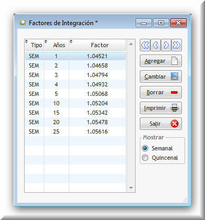Click the Años cell showing 10
This screenshot has height=220, width=205.
[x=56, y=103]
